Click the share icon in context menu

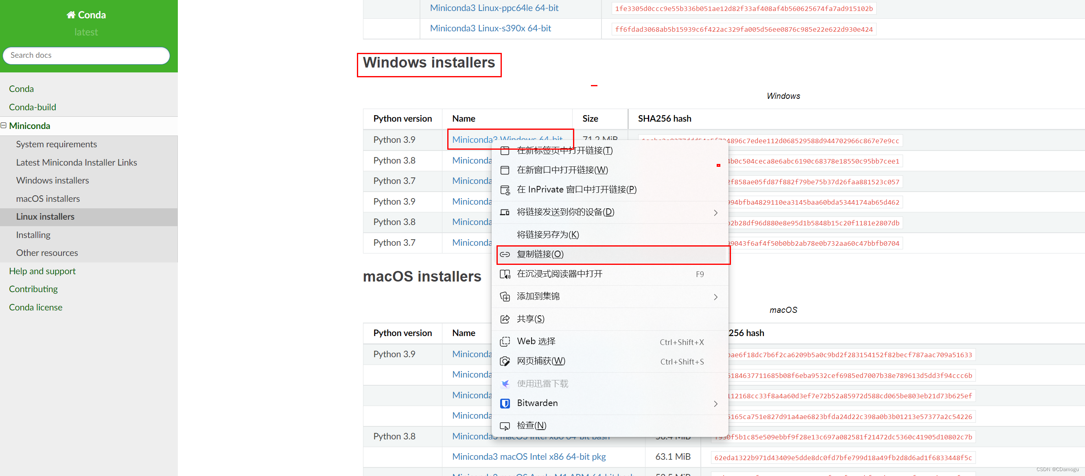[506, 318]
